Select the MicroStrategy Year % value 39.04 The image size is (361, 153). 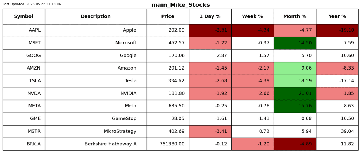click(x=337, y=132)
